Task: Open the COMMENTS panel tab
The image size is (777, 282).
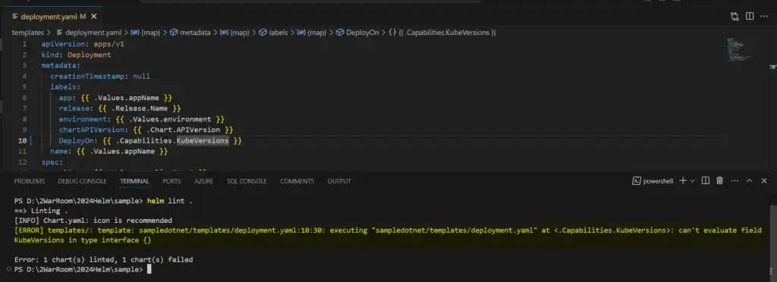Action: 297,181
